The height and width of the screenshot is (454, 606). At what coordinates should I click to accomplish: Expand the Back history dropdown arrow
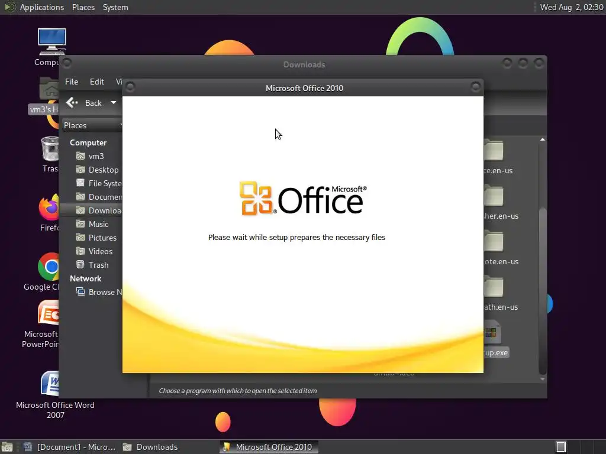tap(113, 103)
